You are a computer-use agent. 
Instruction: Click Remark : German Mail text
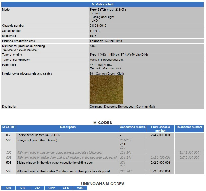click(x=105, y=68)
